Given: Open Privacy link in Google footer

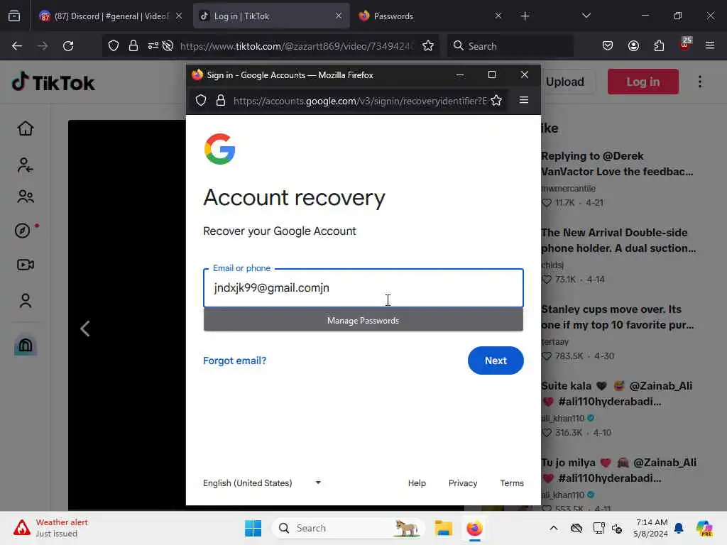Looking at the screenshot, I should point(463,483).
